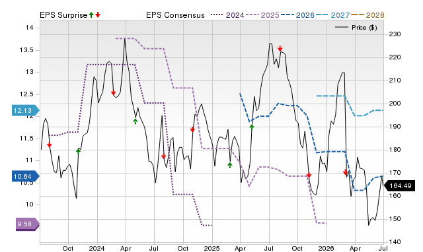Image resolution: width=423 pixels, height=252 pixels.
Task: Click the 2024 label on the time axis
Action: pos(97,248)
